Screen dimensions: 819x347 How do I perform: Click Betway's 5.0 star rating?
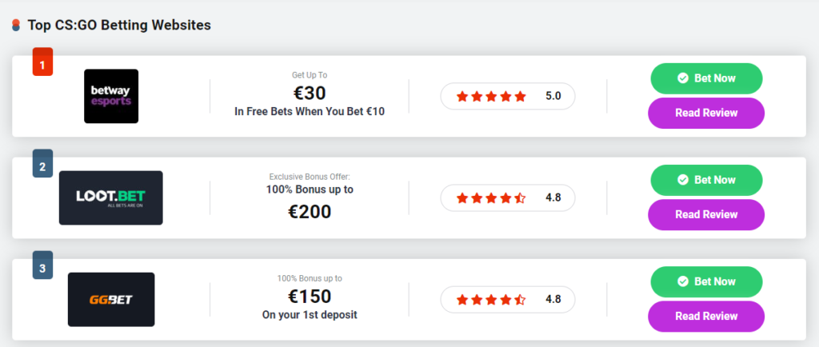point(508,97)
